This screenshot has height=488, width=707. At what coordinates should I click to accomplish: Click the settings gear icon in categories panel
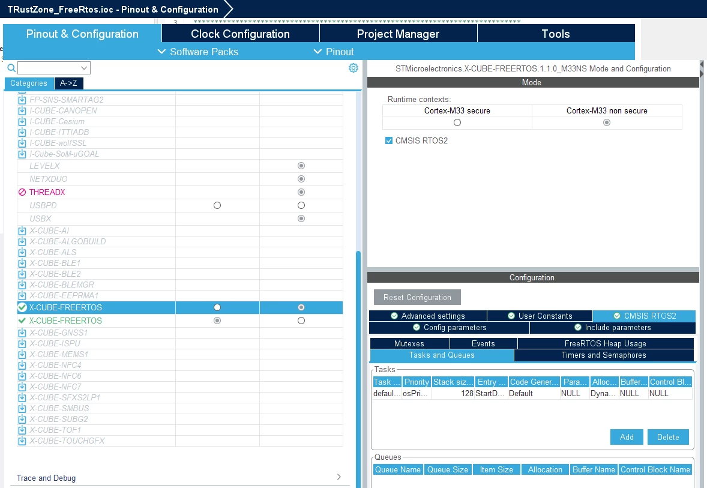[353, 68]
